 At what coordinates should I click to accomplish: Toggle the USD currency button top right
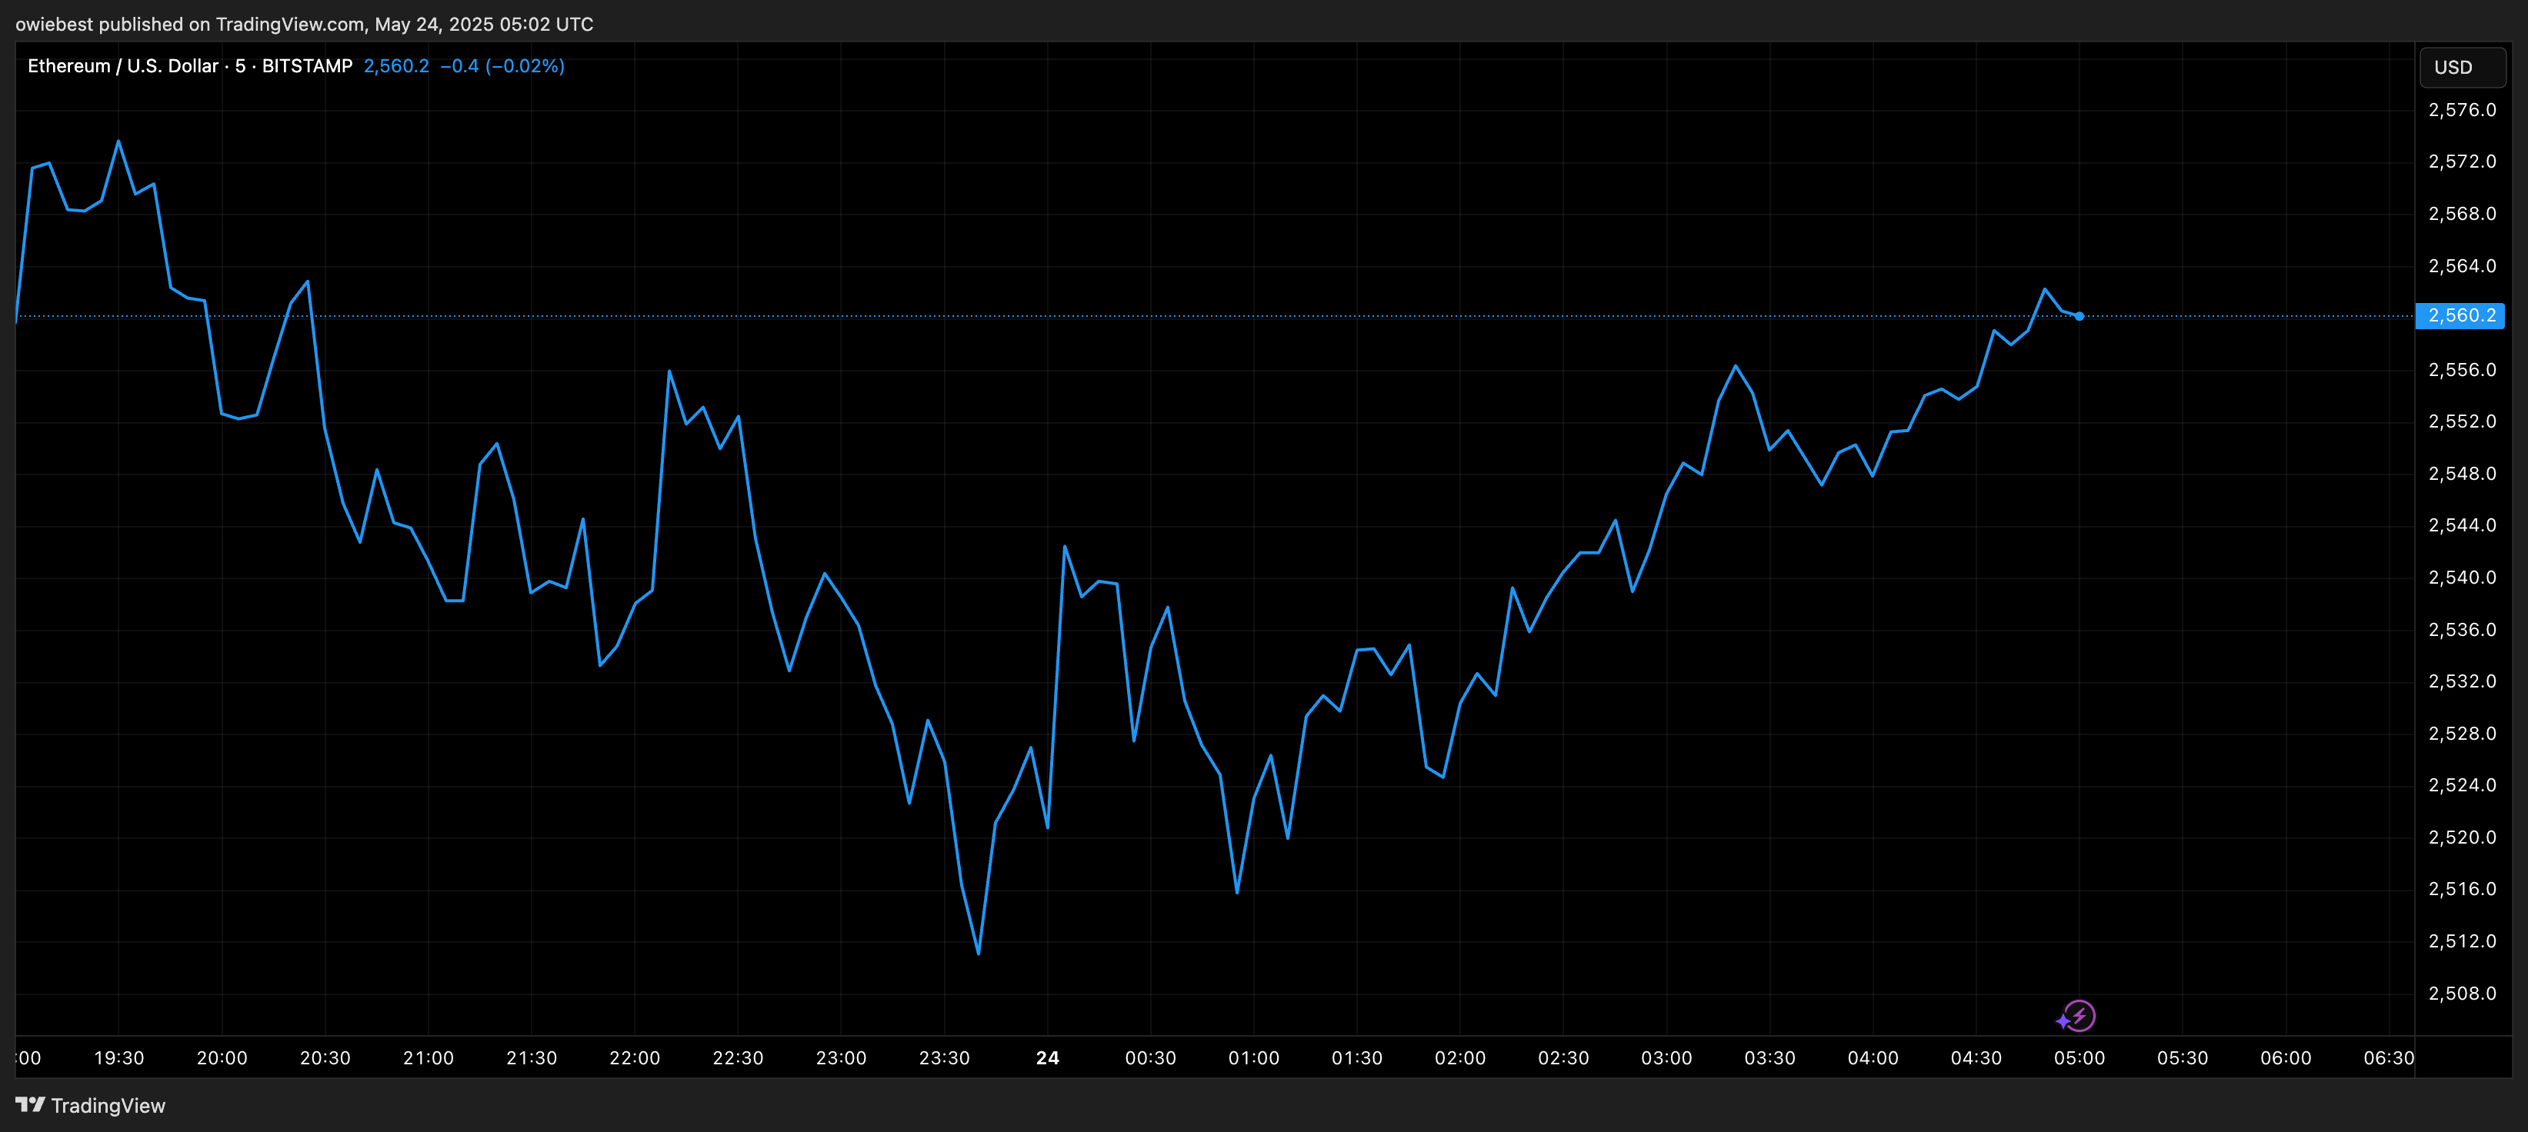point(2463,67)
